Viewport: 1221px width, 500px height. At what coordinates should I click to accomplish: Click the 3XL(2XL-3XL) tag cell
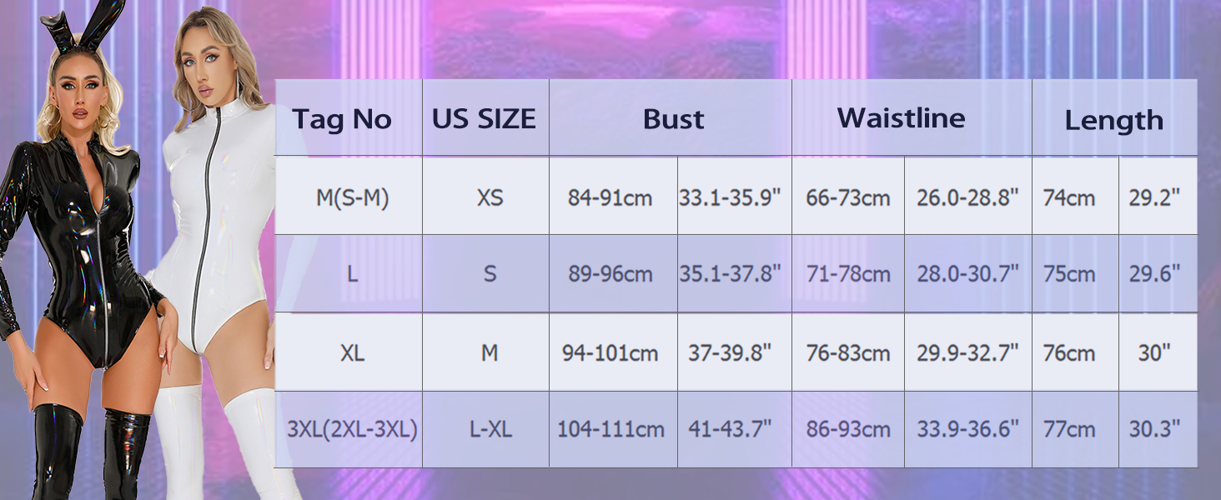(352, 429)
